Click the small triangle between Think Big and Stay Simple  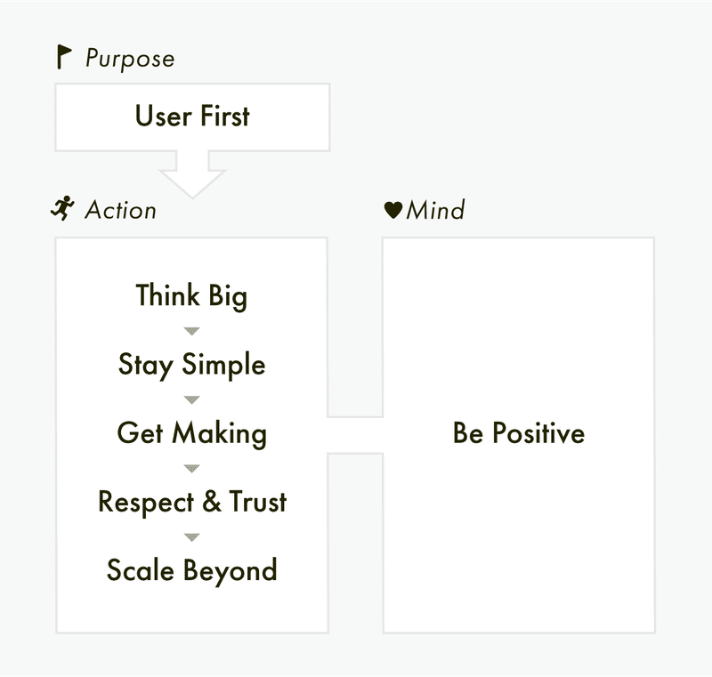coord(191,331)
